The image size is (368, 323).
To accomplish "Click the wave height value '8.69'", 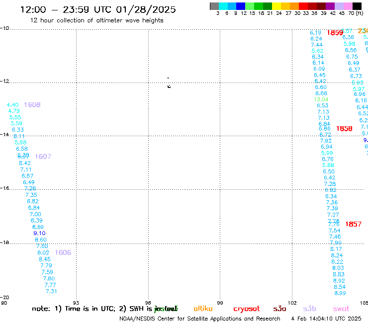I will coord(38,227).
